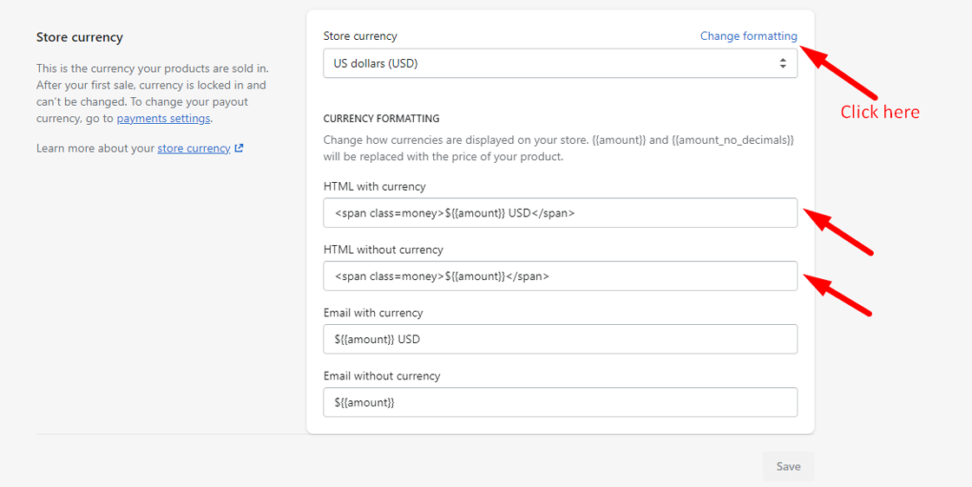Click the "HTML without currency" field label

tap(383, 250)
